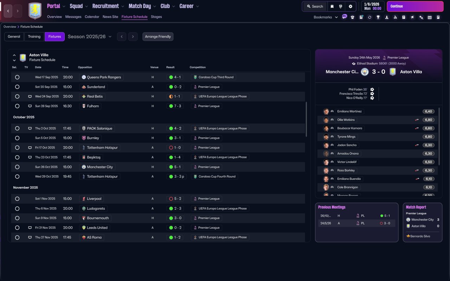Open the Overview breadcrumb link
The image size is (450, 281).
pyautogui.click(x=10, y=27)
